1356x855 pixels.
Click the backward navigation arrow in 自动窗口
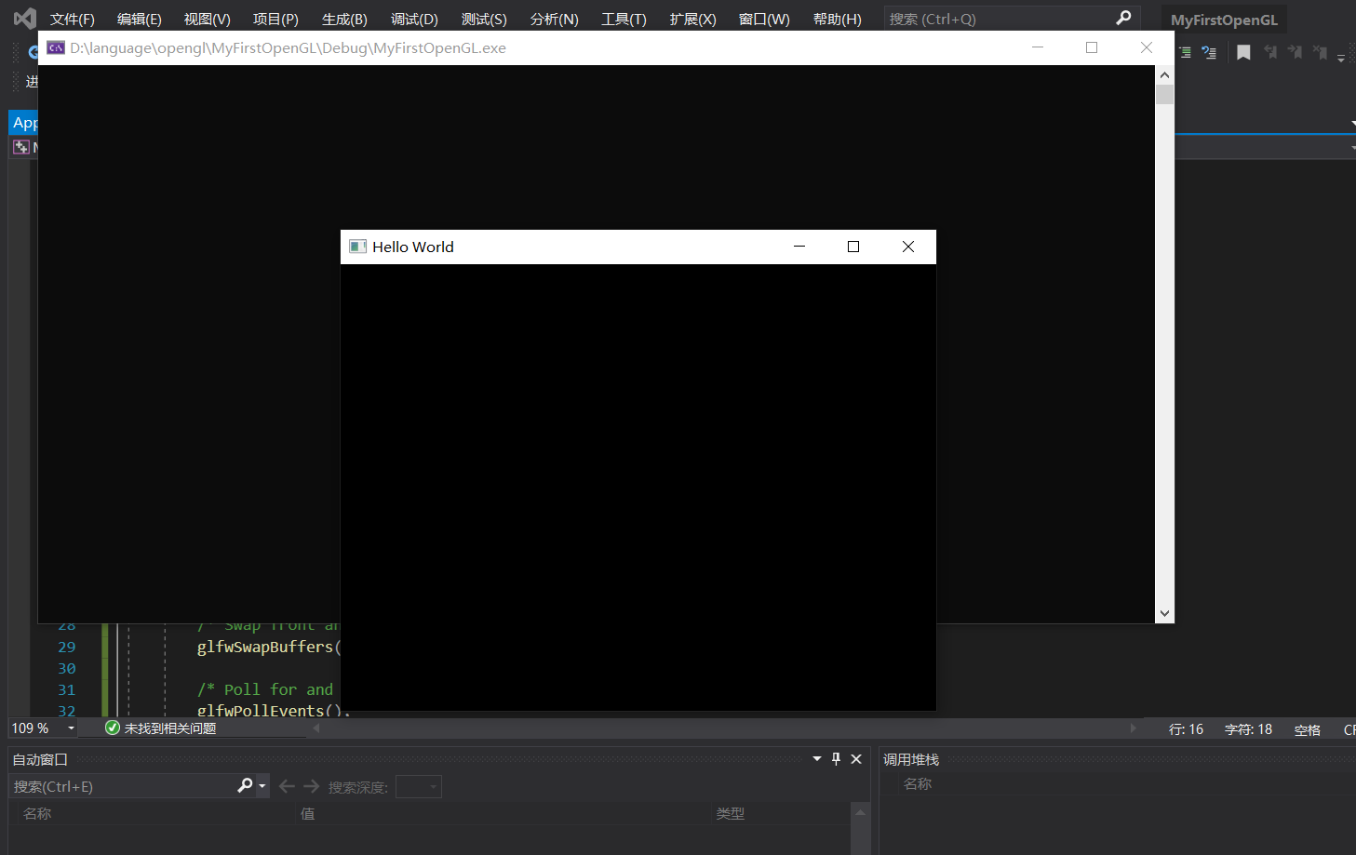tap(287, 786)
